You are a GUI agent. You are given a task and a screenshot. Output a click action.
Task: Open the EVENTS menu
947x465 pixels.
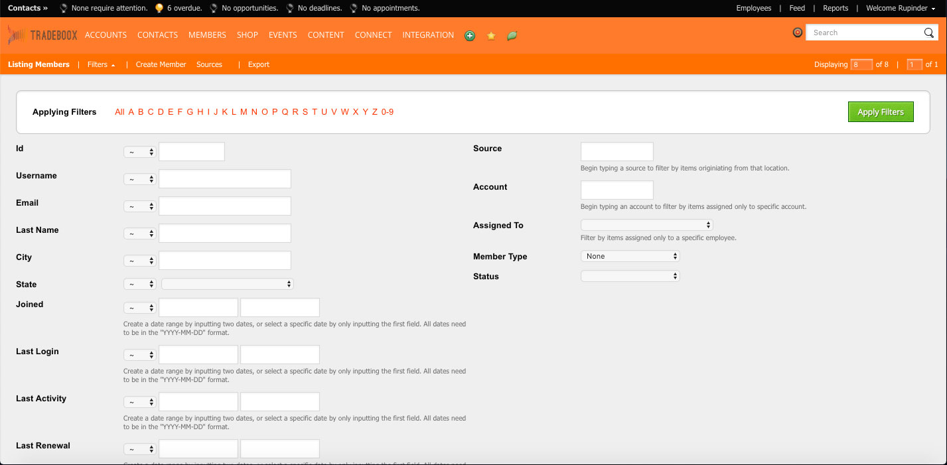[x=283, y=35]
